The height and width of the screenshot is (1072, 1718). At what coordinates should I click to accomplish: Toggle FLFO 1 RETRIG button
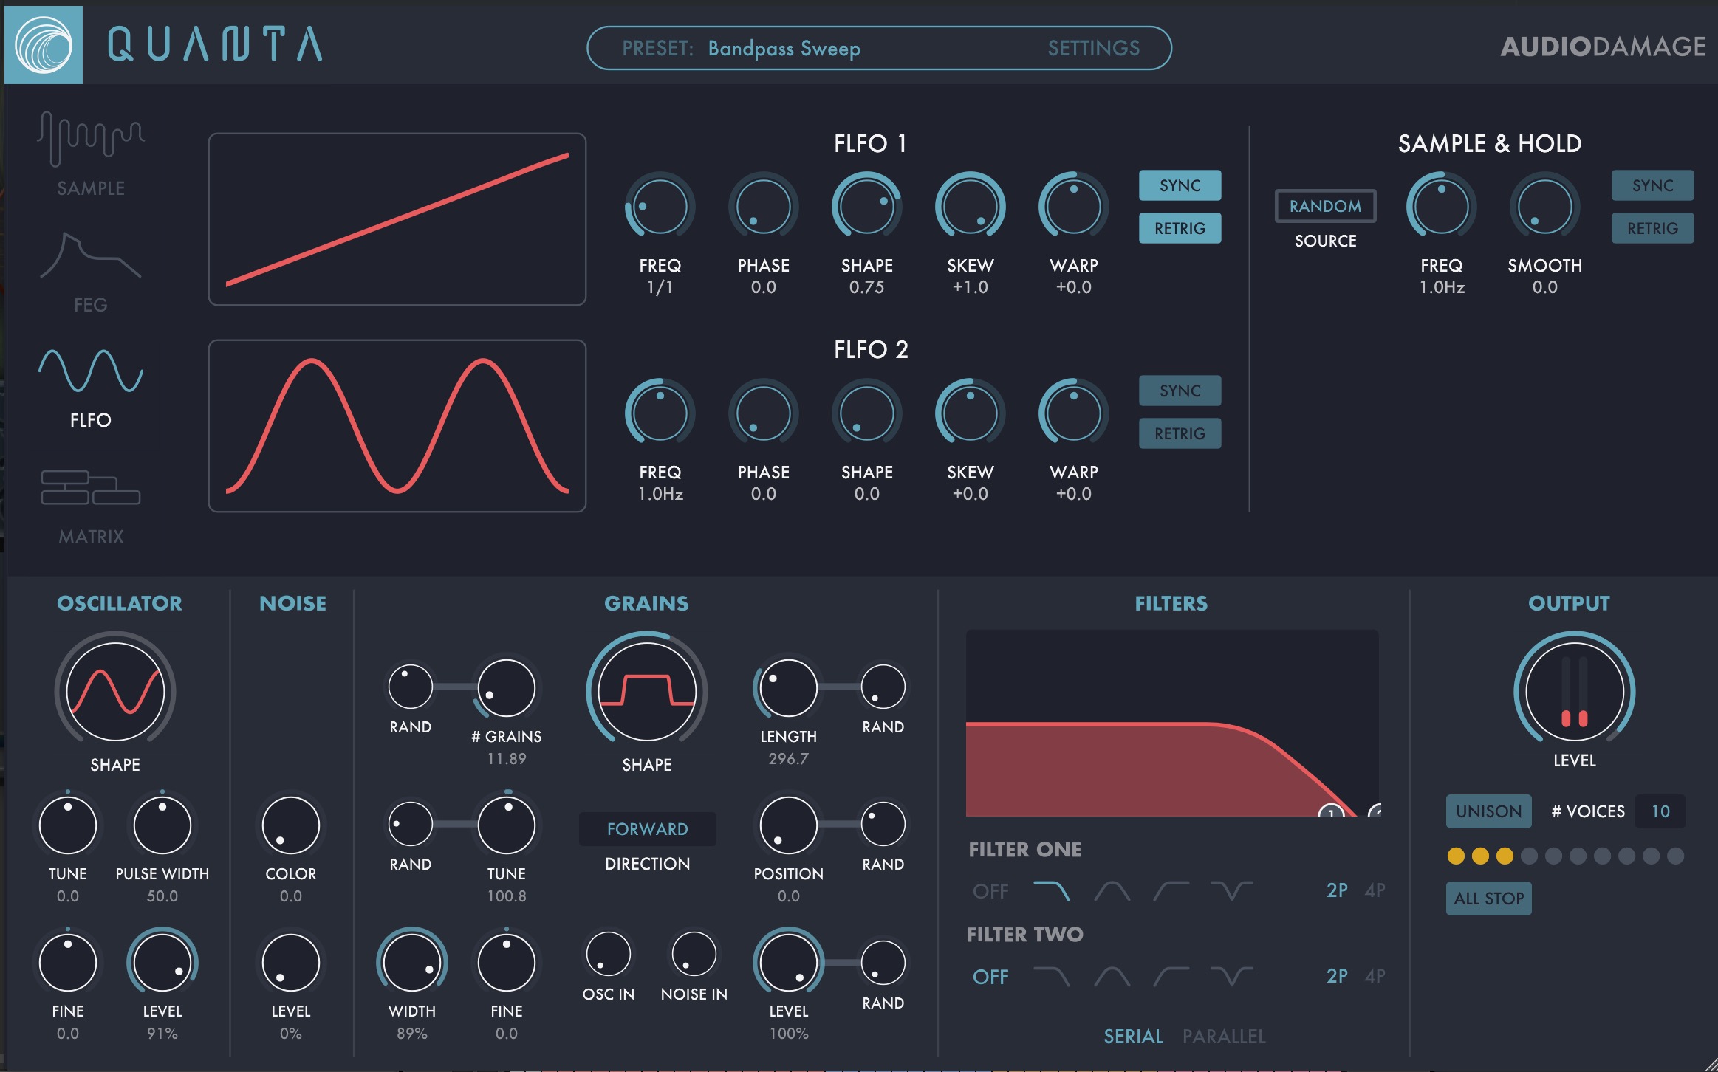coord(1180,228)
